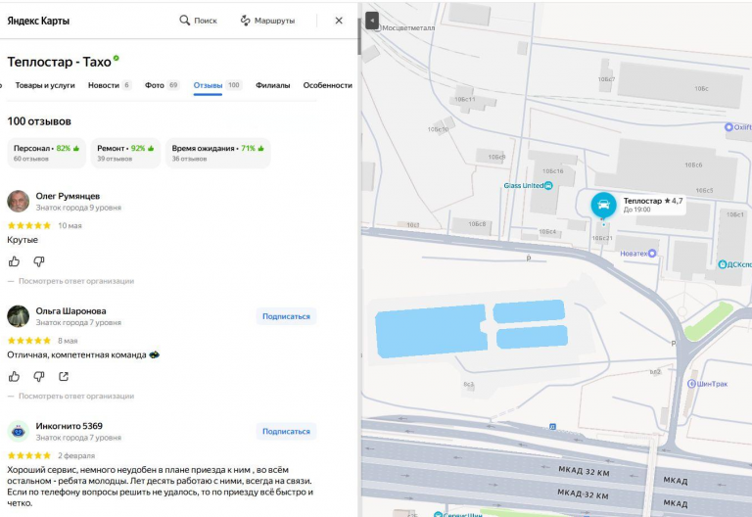
Task: Open Ольга Шаронова's profile picture
Action: [x=19, y=316]
